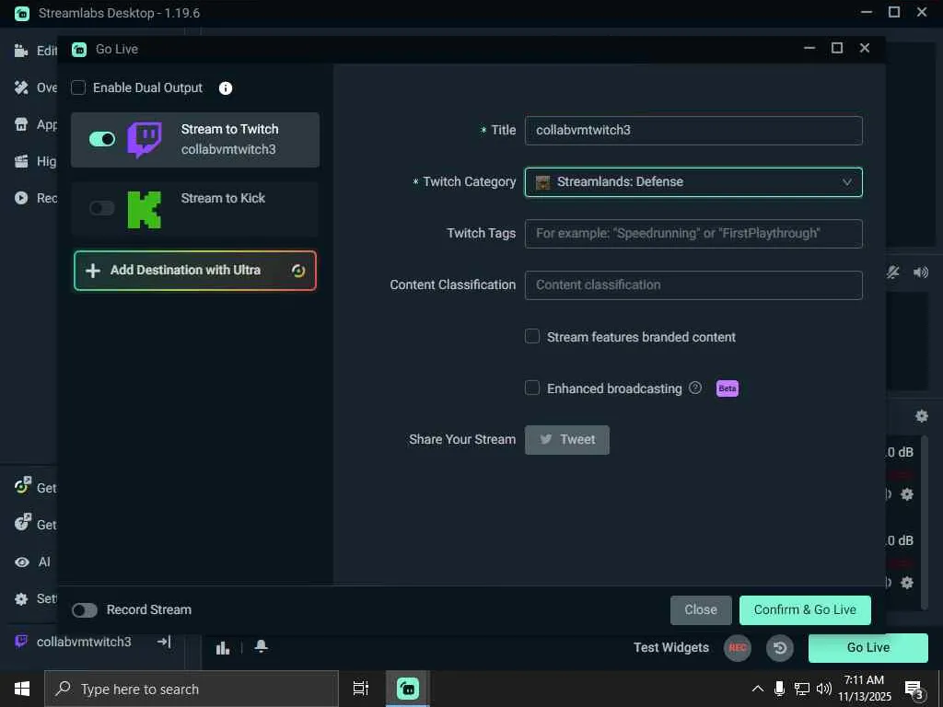Click the Twitter bird on the Tweet button

(x=546, y=439)
